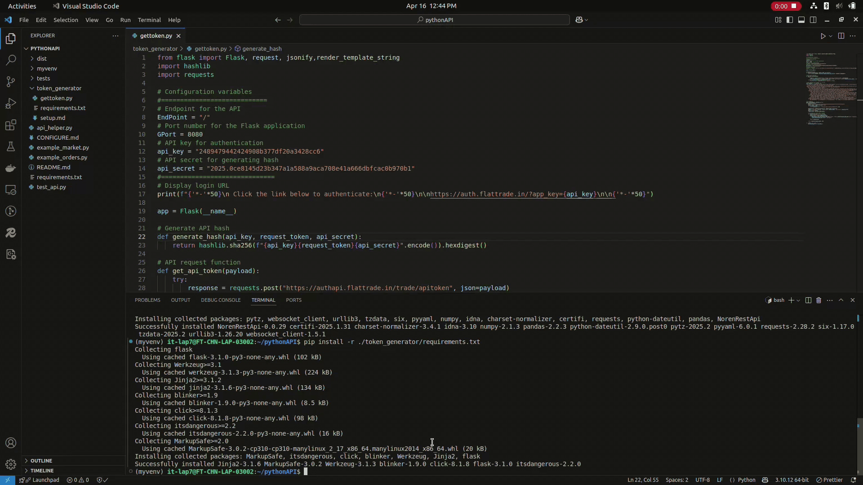Switch to the OUTPUT panel tab
Image resolution: width=863 pixels, height=485 pixels.
pos(181,300)
